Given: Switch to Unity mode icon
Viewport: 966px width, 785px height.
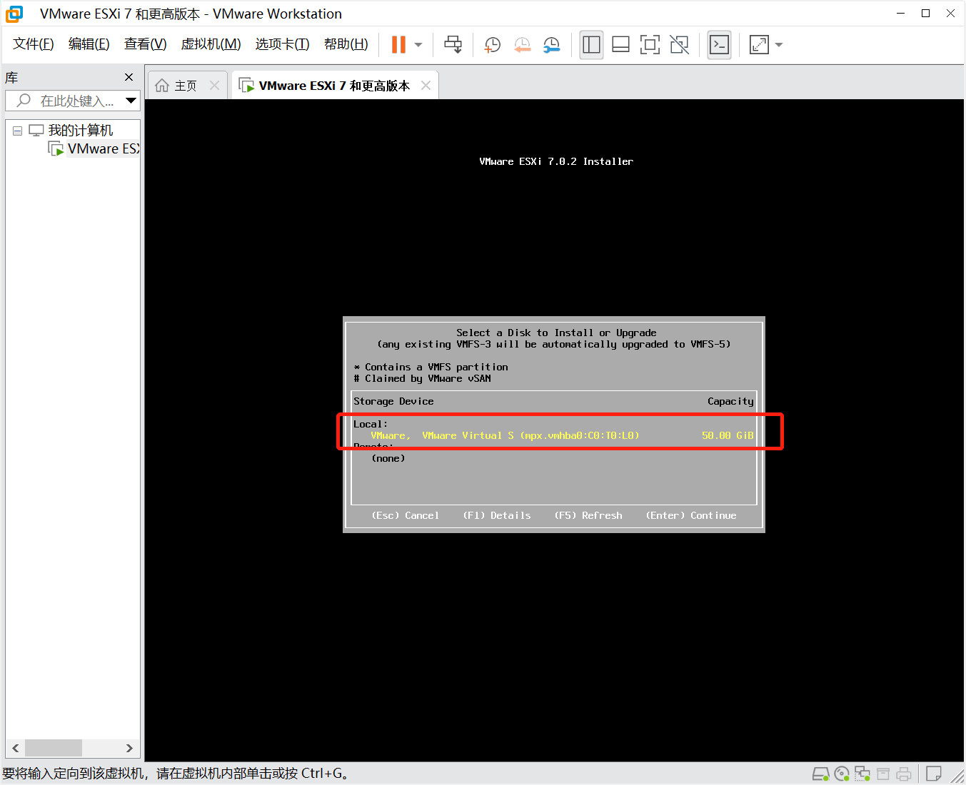Looking at the screenshot, I should (680, 44).
